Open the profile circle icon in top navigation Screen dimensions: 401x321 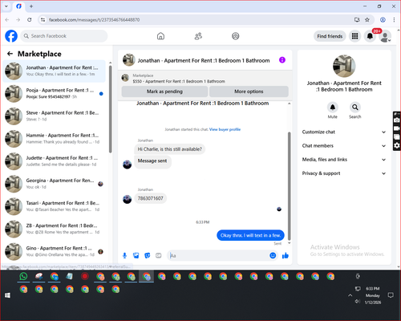pyautogui.click(x=236, y=36)
